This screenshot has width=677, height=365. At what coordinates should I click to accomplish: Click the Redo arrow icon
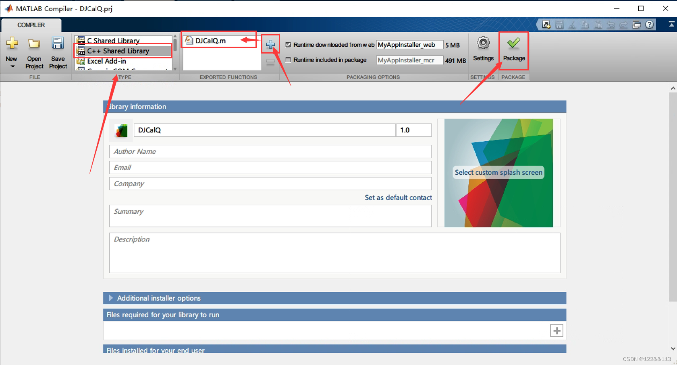coord(624,25)
